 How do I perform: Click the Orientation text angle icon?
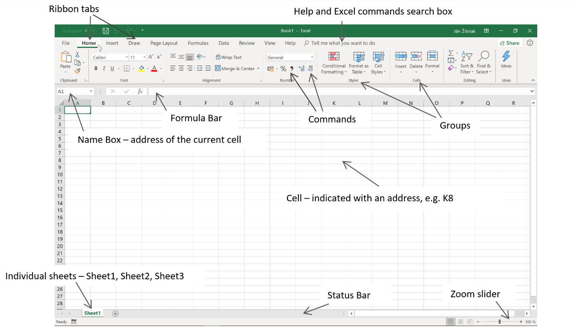point(200,57)
